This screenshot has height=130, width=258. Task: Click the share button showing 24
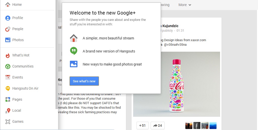click(x=158, y=125)
